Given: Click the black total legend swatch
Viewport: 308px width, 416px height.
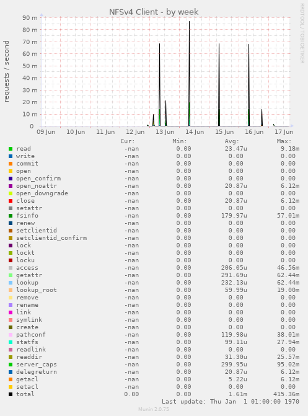Looking at the screenshot, I should pos(11,394).
